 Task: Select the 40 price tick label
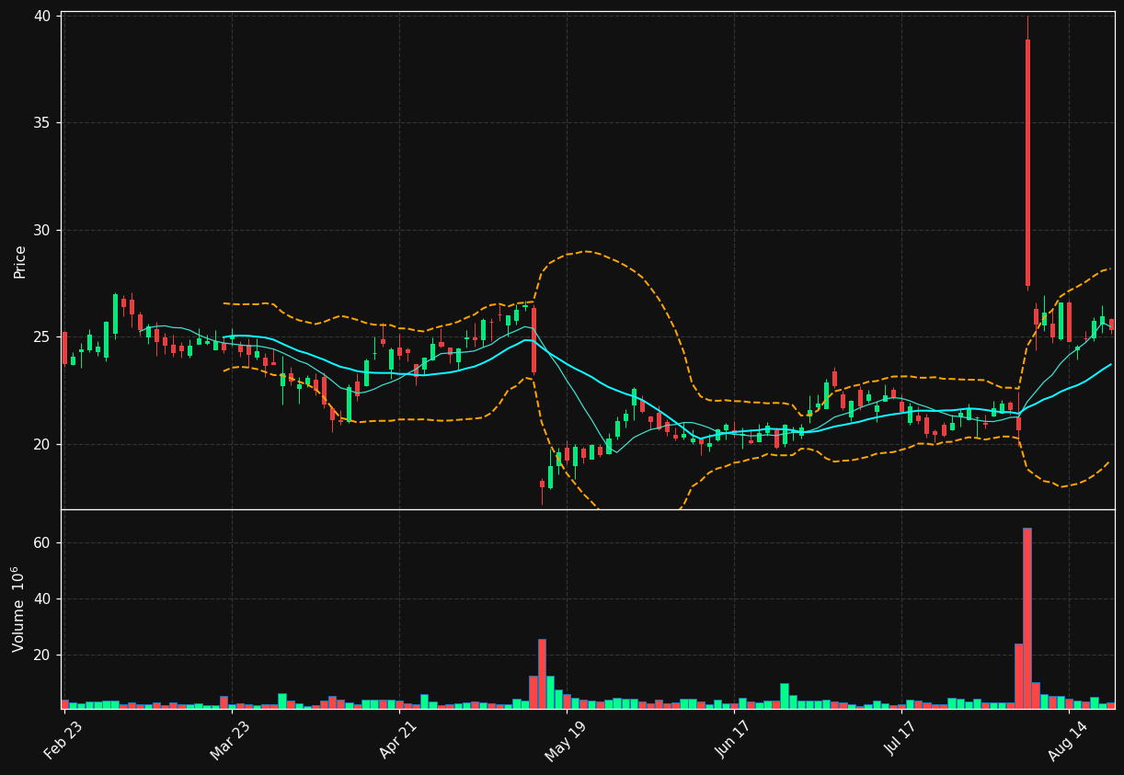43,16
